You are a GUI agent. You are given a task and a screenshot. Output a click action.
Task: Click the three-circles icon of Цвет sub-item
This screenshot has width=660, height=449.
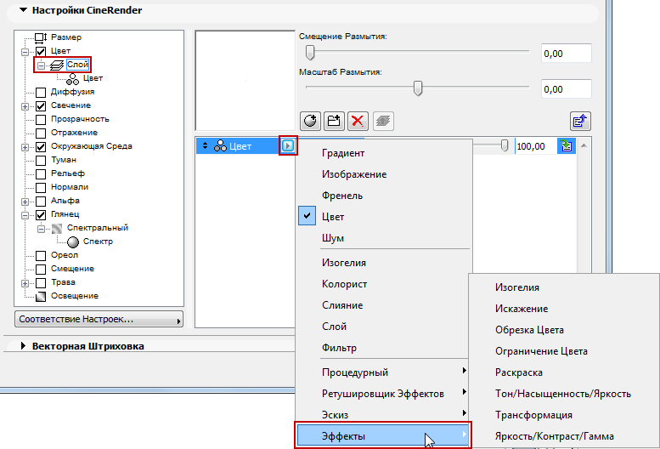[x=72, y=79]
